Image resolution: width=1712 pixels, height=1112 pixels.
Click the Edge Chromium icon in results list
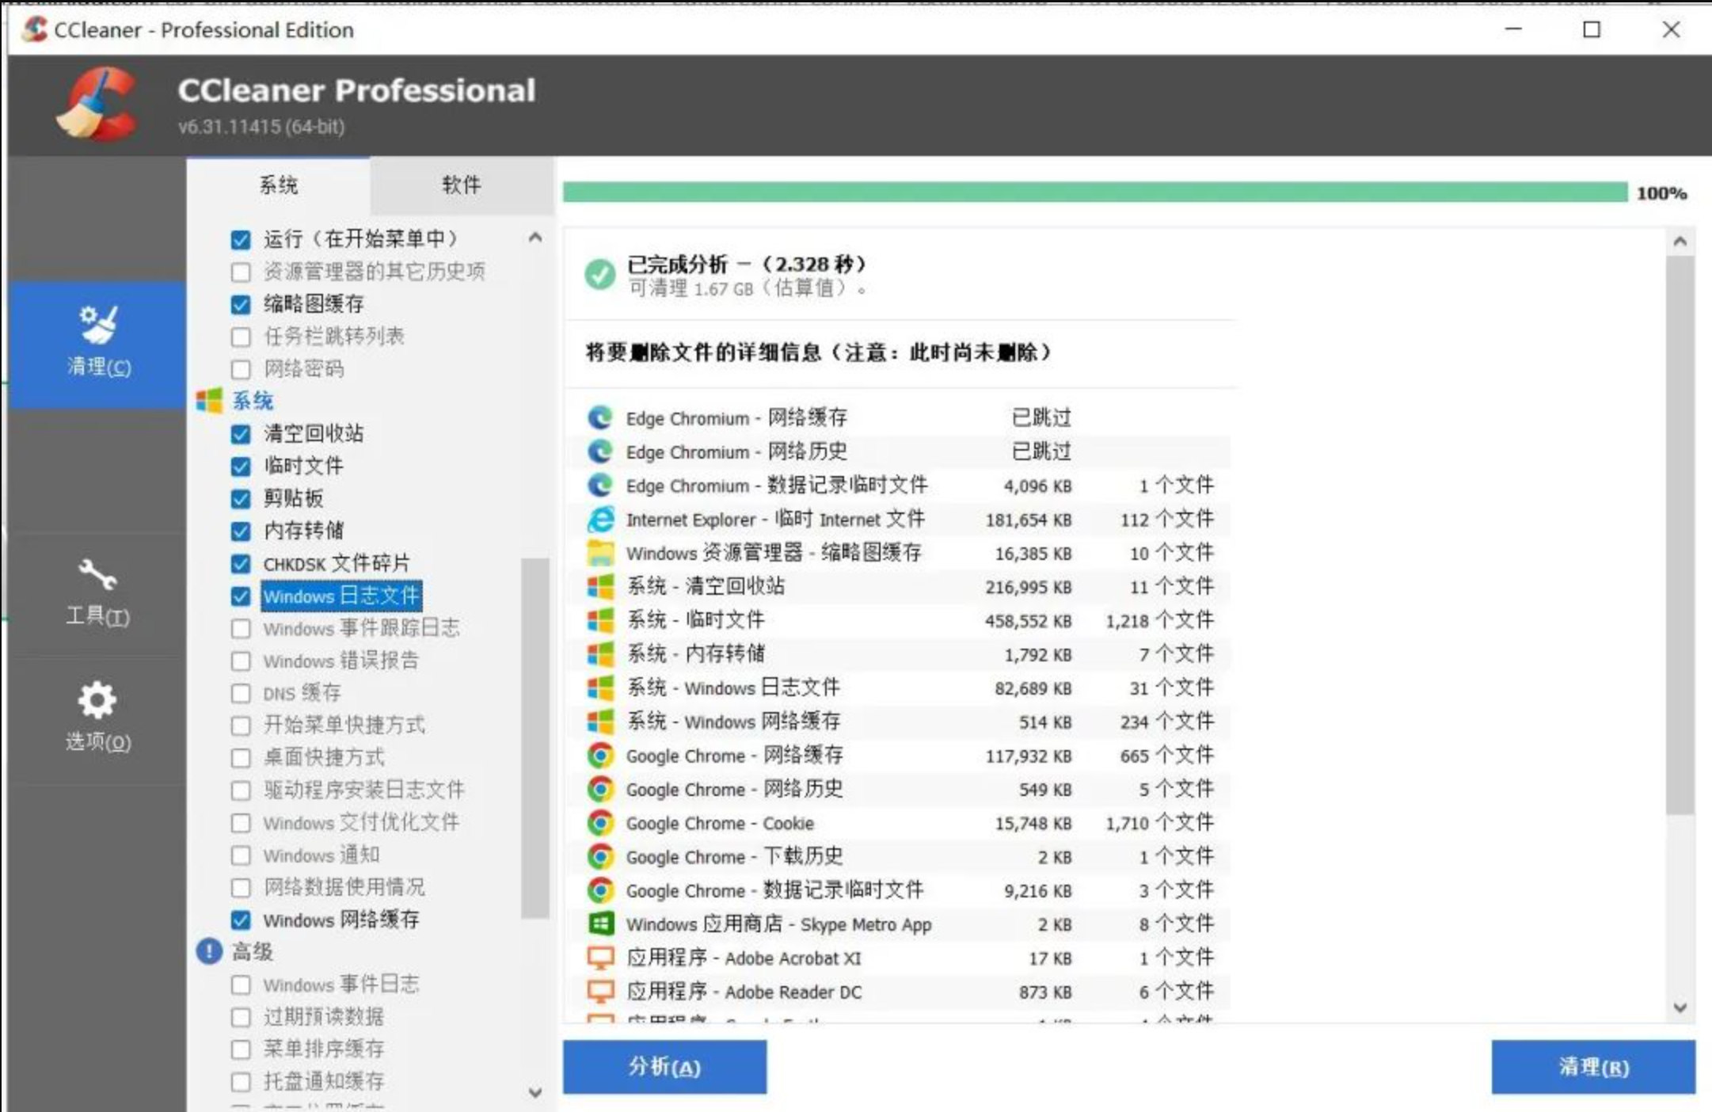pyautogui.click(x=599, y=417)
